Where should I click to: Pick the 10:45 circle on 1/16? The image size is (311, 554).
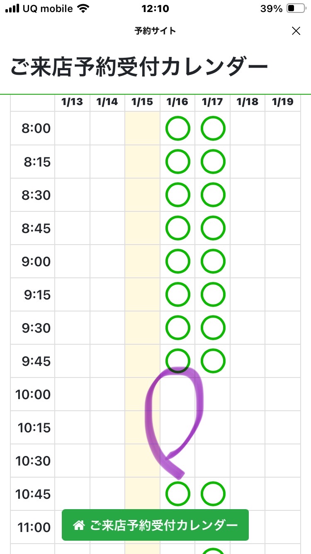(x=178, y=494)
